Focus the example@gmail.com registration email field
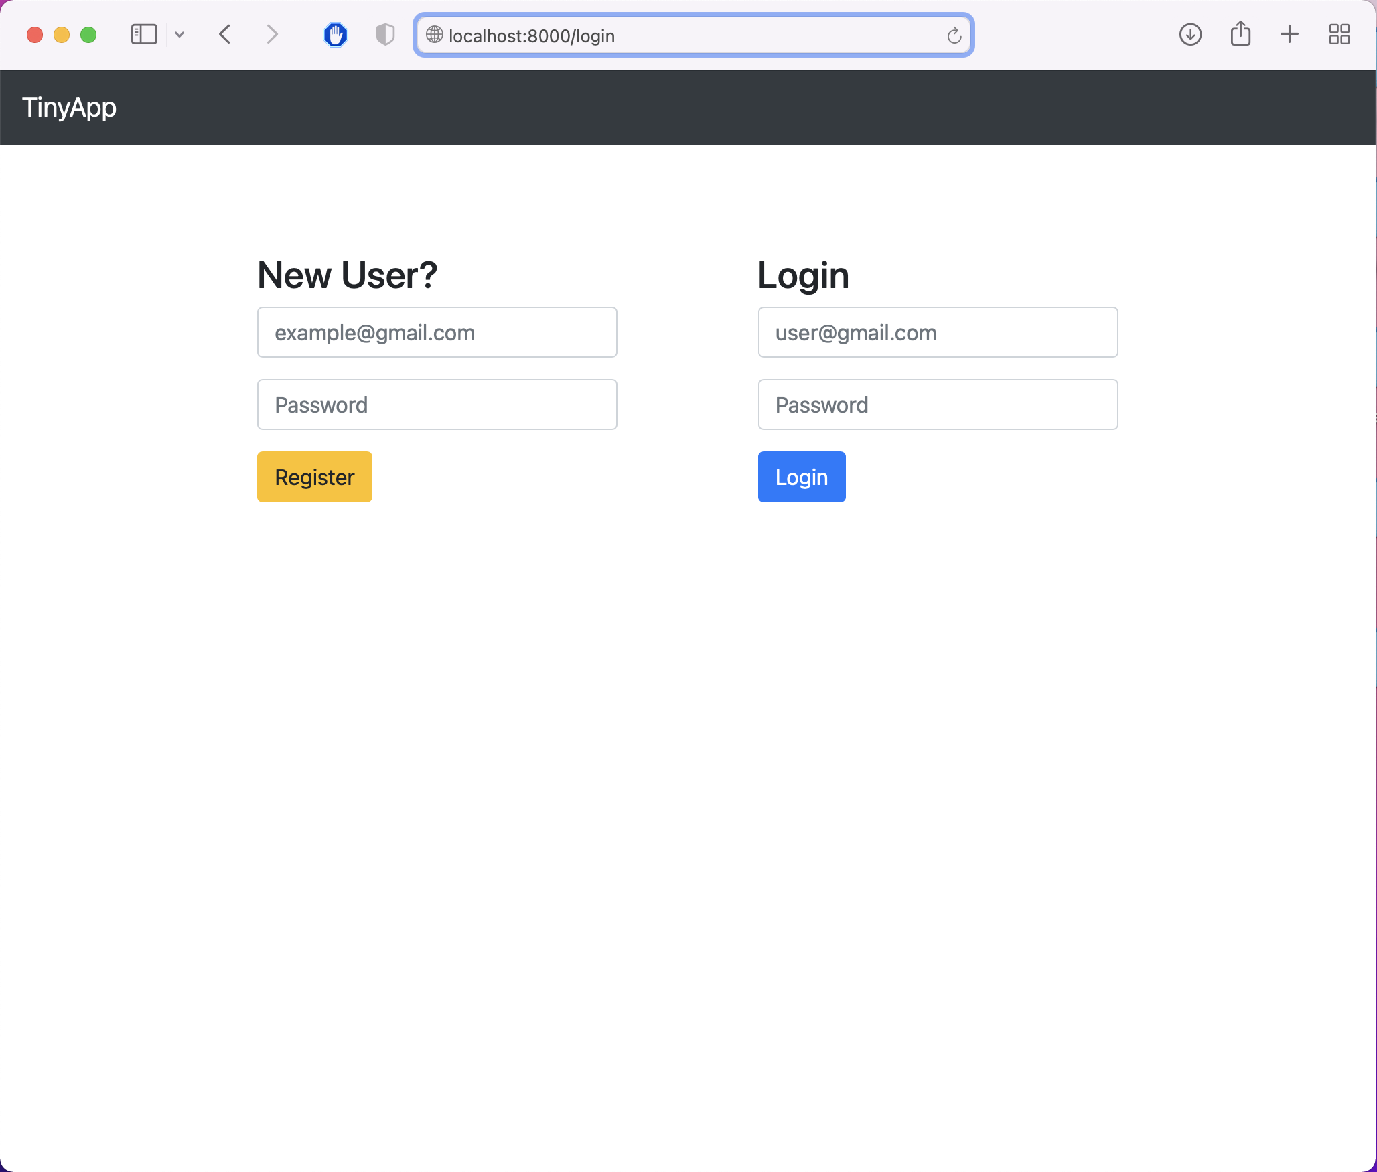Screen dimensions: 1377x1172 pos(437,333)
